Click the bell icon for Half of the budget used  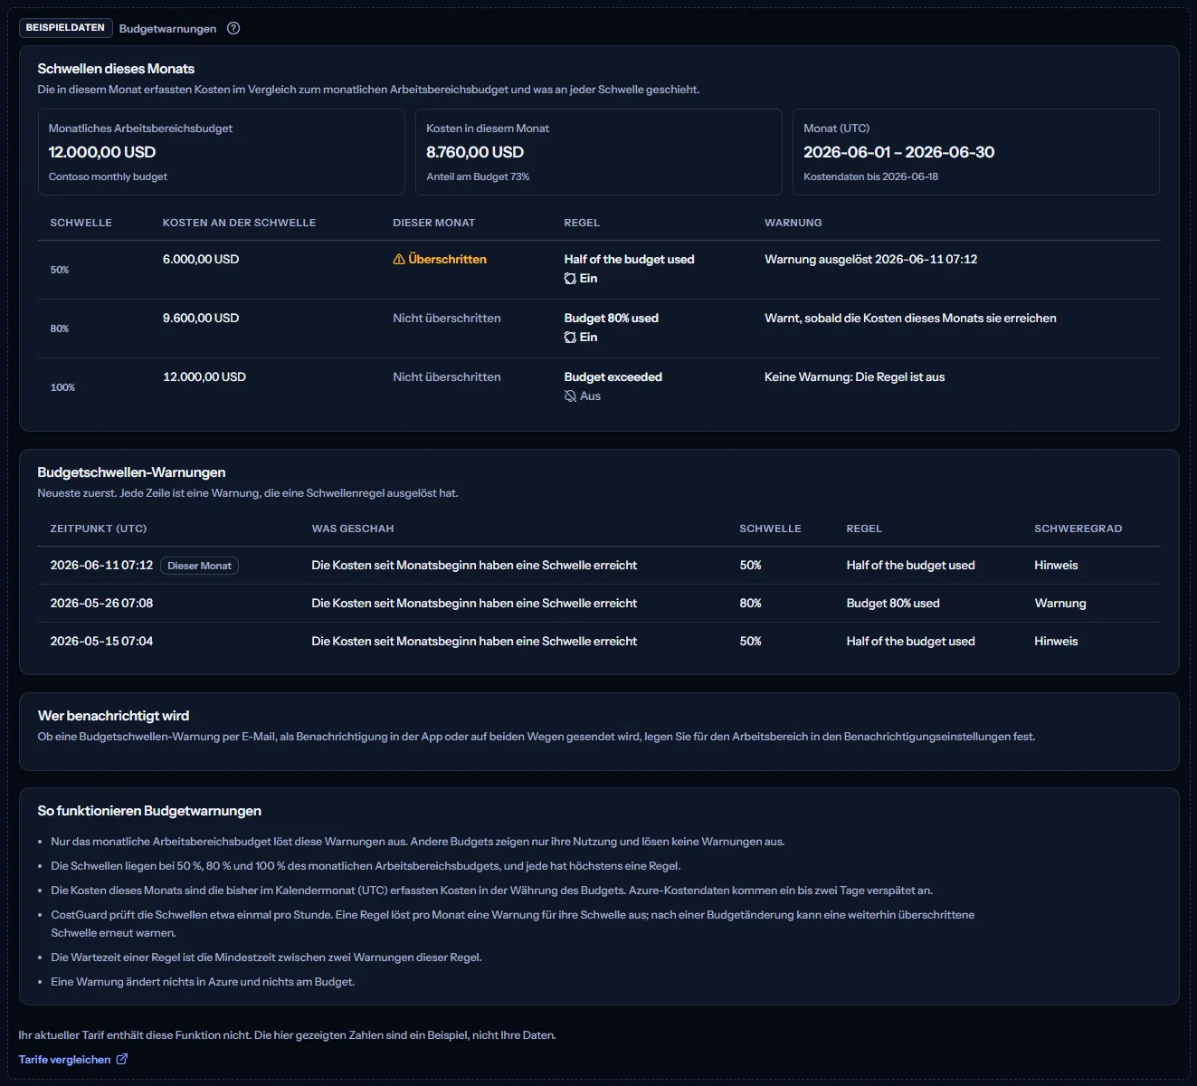(570, 279)
